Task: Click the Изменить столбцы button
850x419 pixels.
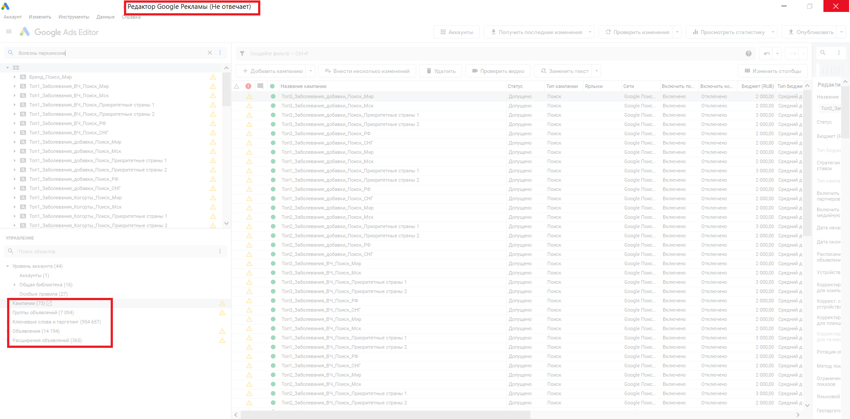Action: pos(773,71)
